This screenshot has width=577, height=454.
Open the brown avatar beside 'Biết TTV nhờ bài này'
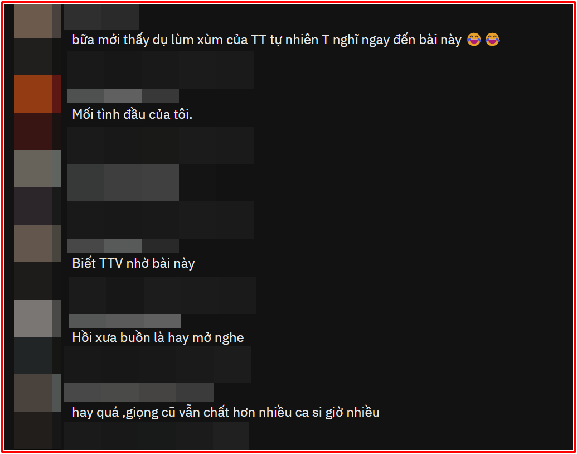tap(37, 243)
